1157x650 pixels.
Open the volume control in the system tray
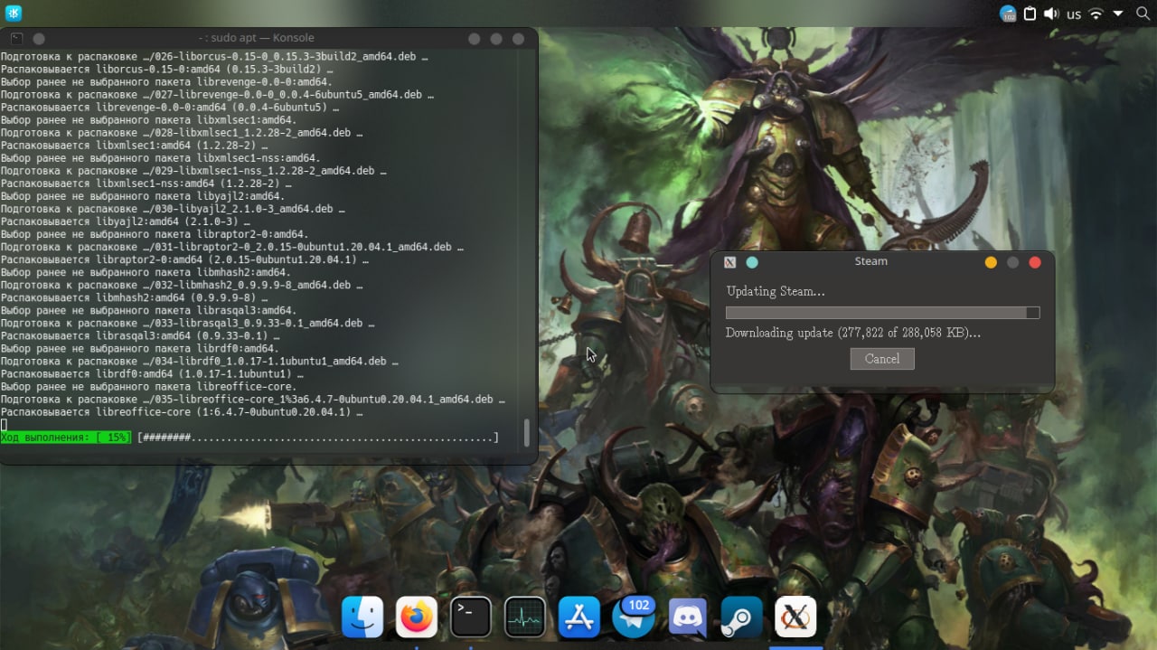coord(1051,14)
